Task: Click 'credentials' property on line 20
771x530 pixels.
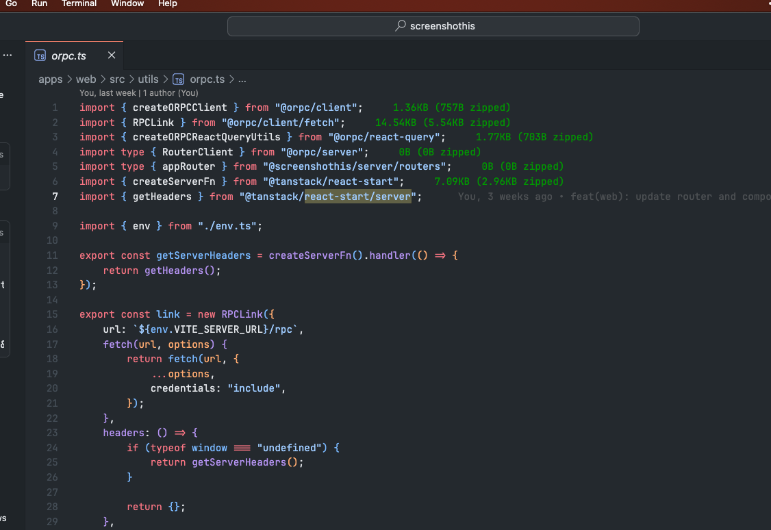Action: tap(183, 388)
